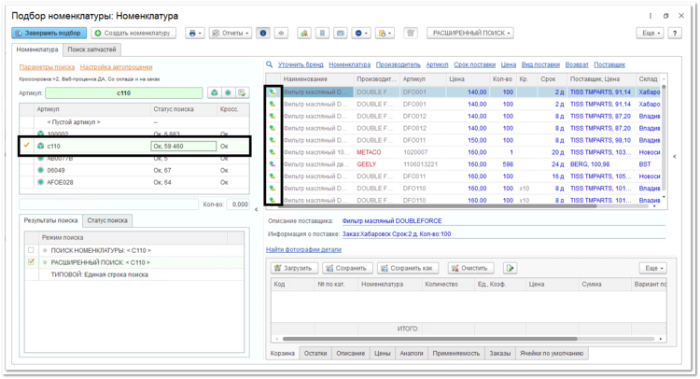Viewport: 700px width, 379px height.
Task: Click the Вид поставки filter link
Action: click(540, 64)
